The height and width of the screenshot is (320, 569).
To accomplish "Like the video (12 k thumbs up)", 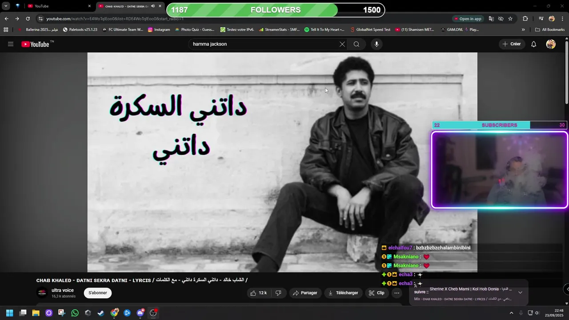I will tap(258, 293).
